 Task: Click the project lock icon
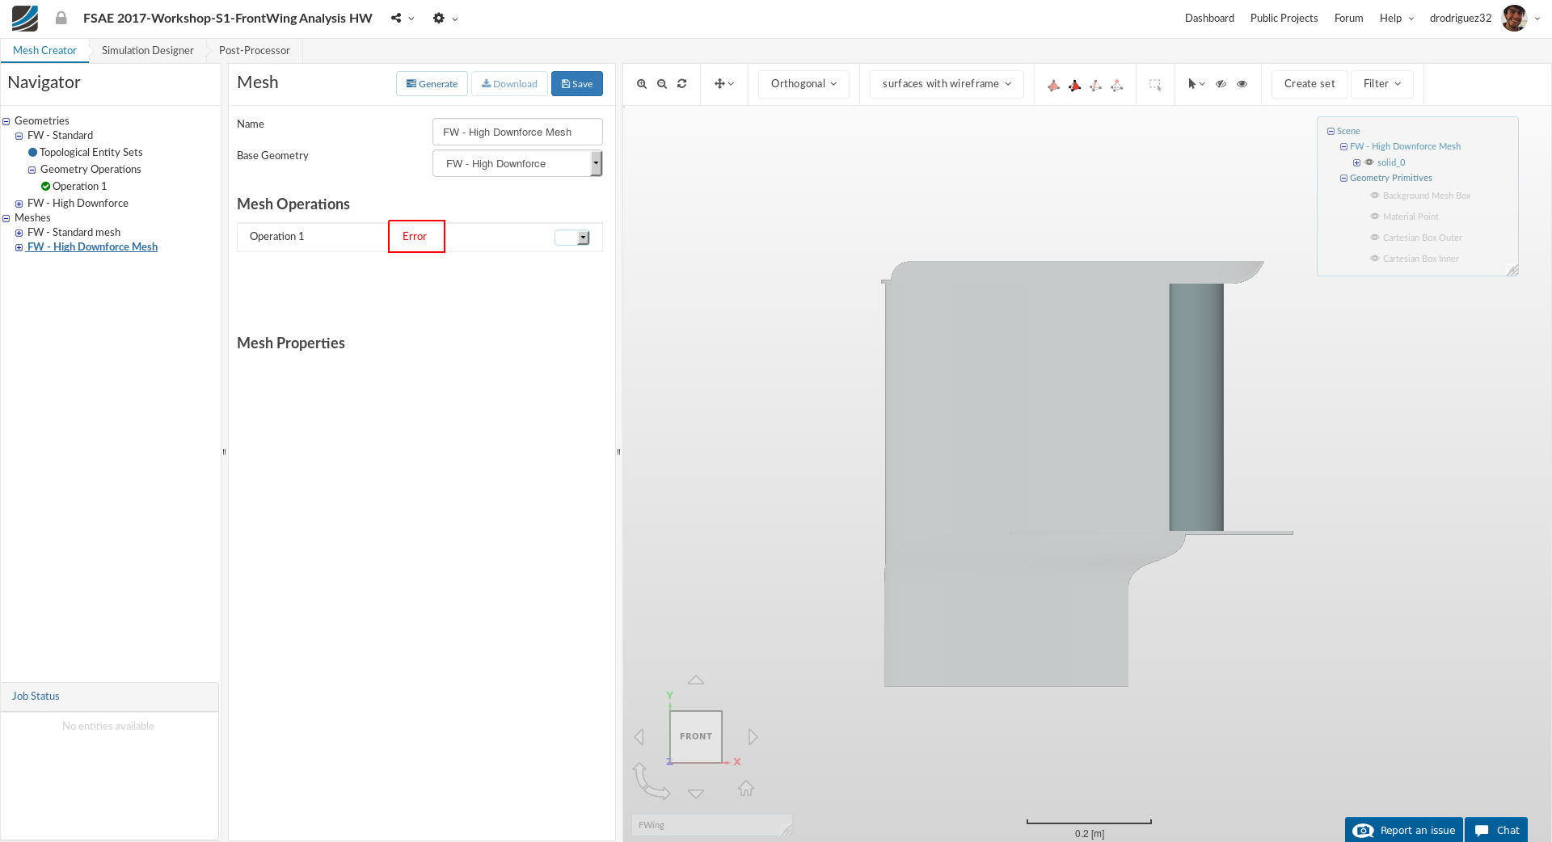click(61, 18)
